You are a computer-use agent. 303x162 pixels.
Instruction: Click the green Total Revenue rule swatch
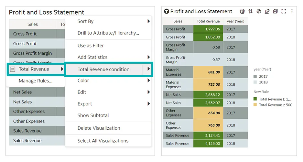tap(255, 99)
